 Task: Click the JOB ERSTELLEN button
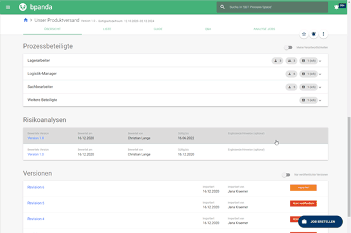coord(321,222)
